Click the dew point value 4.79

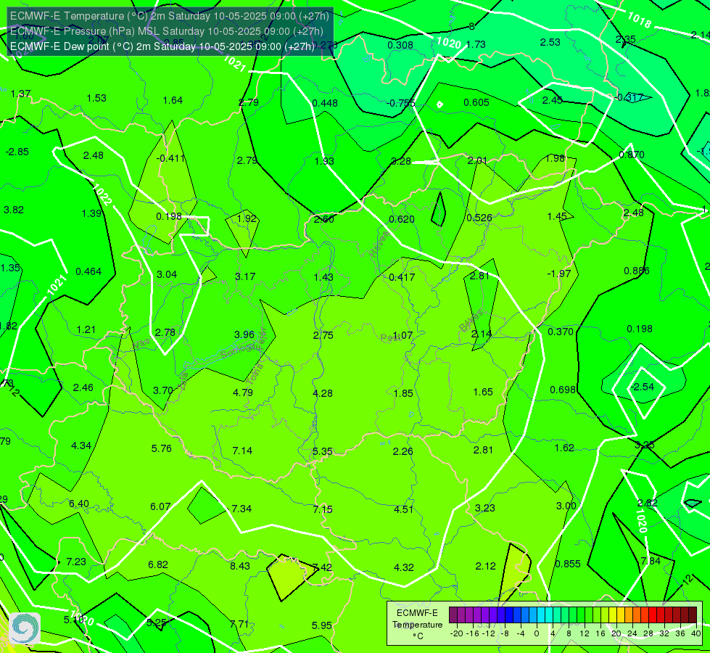243,393
